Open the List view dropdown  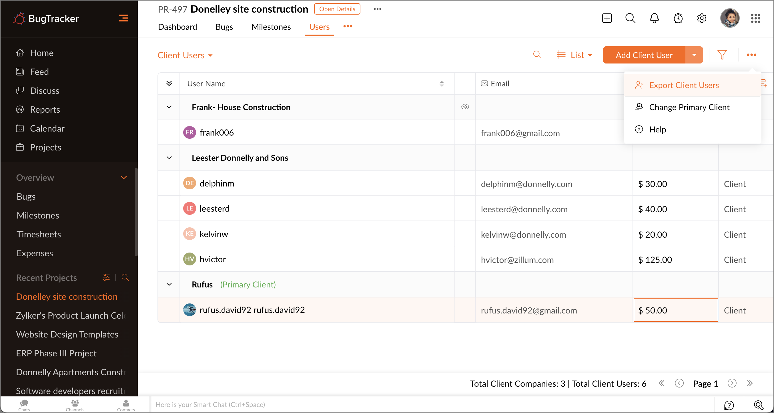pos(574,55)
